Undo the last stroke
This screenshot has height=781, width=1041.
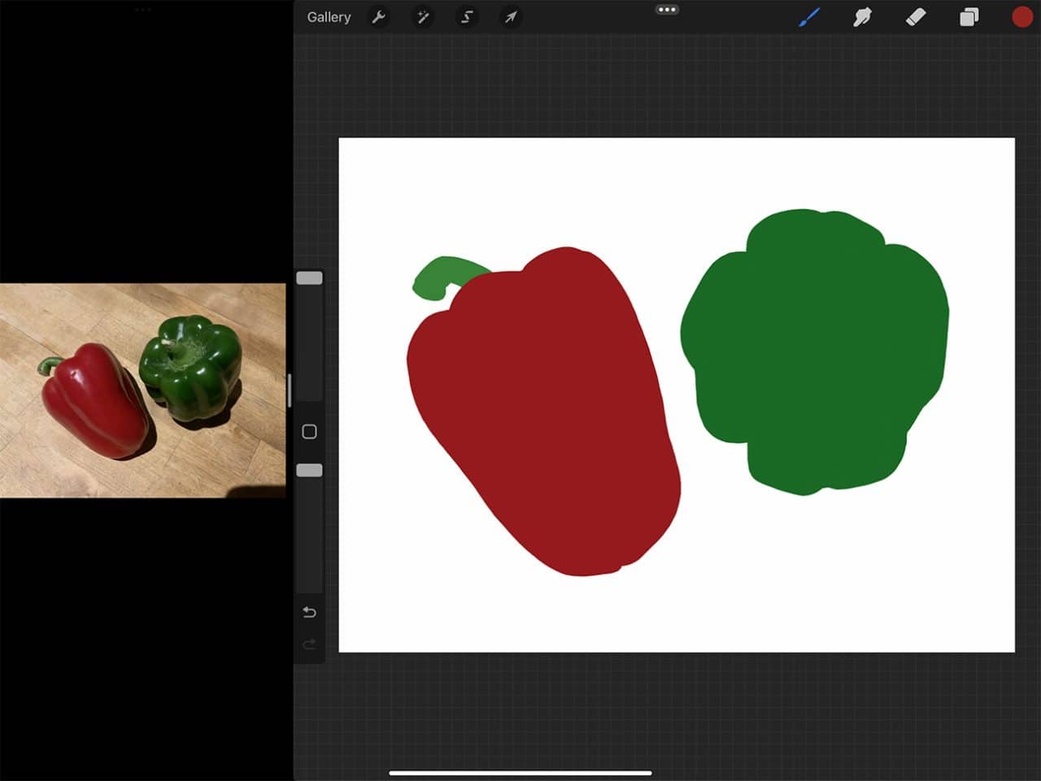point(309,612)
